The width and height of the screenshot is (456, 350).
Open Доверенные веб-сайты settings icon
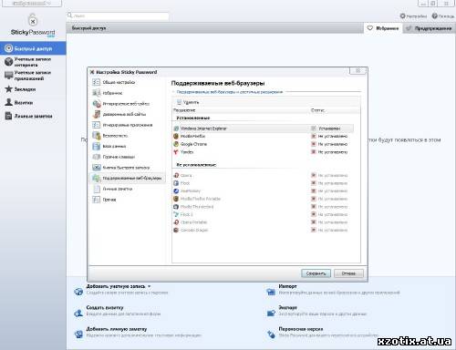[97, 114]
